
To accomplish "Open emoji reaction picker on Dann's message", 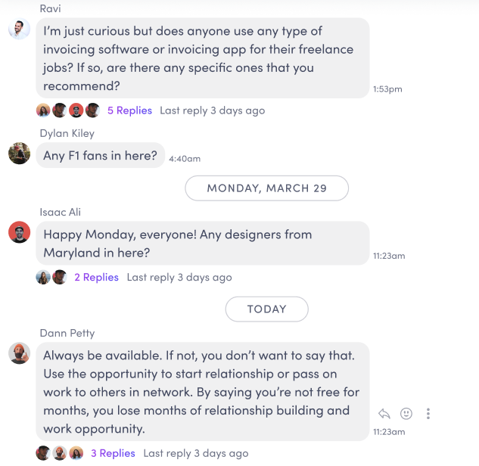I will 406,413.
